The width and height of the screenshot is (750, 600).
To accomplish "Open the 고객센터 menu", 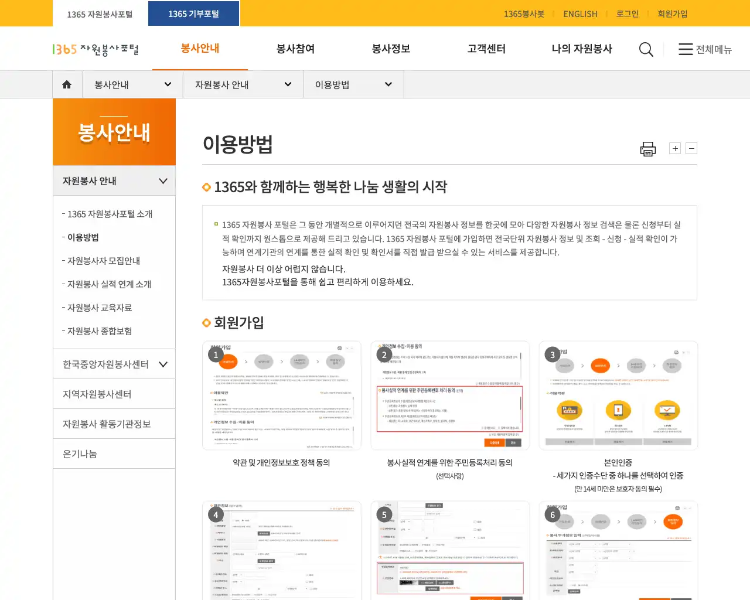I will point(486,49).
